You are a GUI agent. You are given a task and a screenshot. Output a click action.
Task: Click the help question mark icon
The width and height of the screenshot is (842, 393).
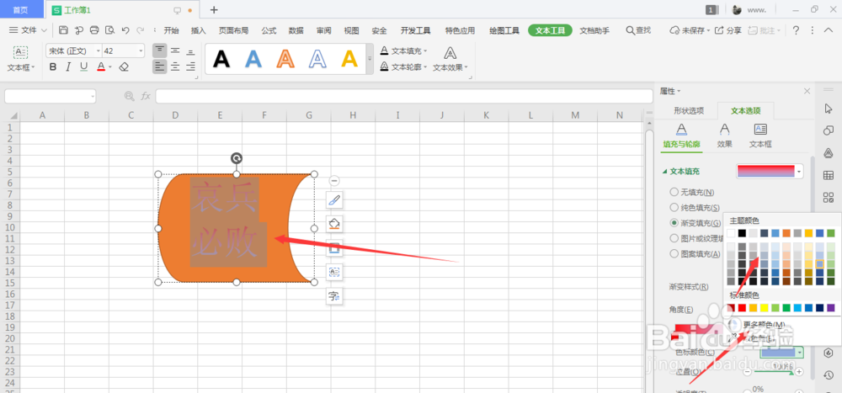796,30
